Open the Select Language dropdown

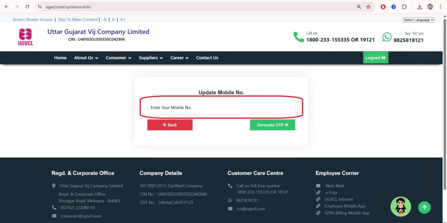coord(418,19)
